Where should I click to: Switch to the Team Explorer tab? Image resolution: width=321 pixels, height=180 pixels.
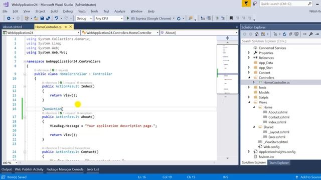[x=279, y=162]
